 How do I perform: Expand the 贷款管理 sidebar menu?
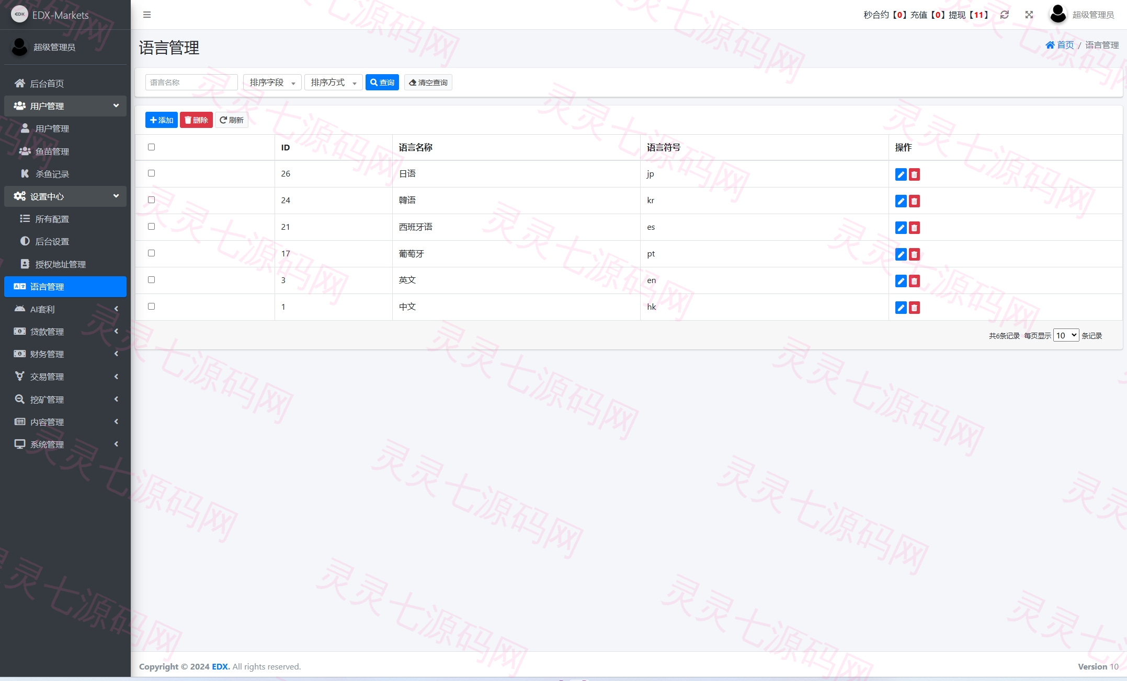click(x=65, y=332)
